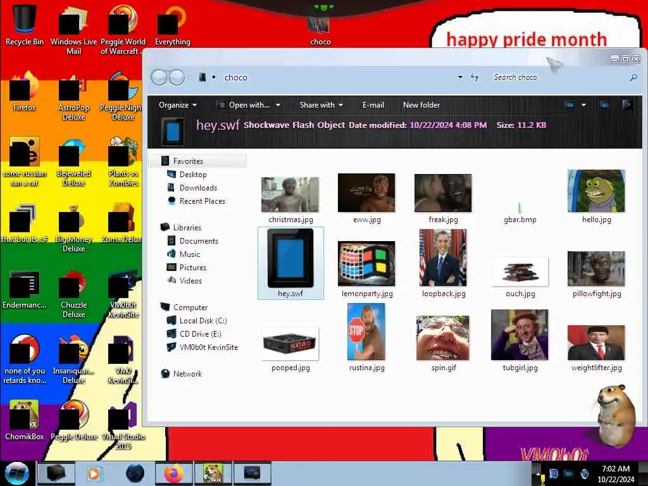Click the Start button orb
648x486 pixels.
pos(16,473)
